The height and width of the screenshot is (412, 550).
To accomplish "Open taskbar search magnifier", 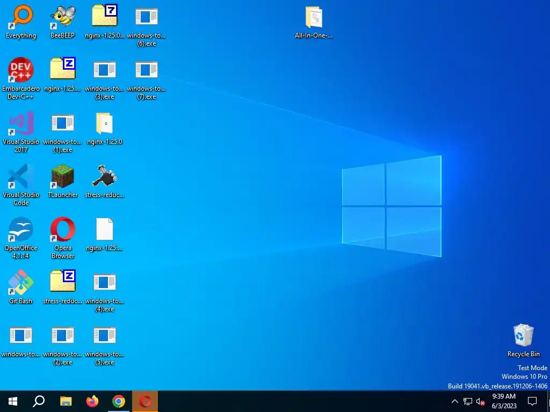I will (x=39, y=401).
